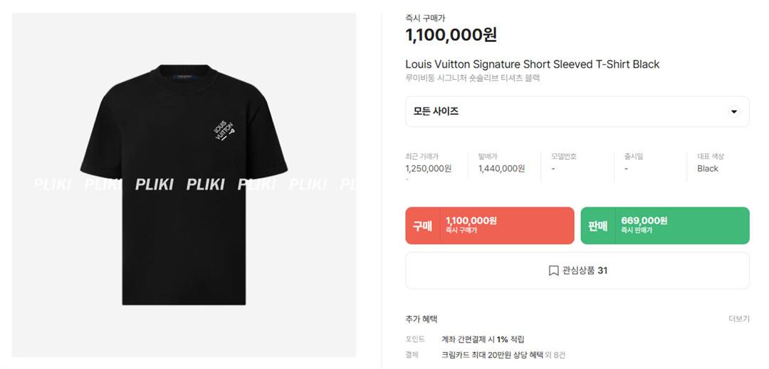Click 1,100,000원 immediate purchase price in red button
The width and height of the screenshot is (769, 369).
471,221
